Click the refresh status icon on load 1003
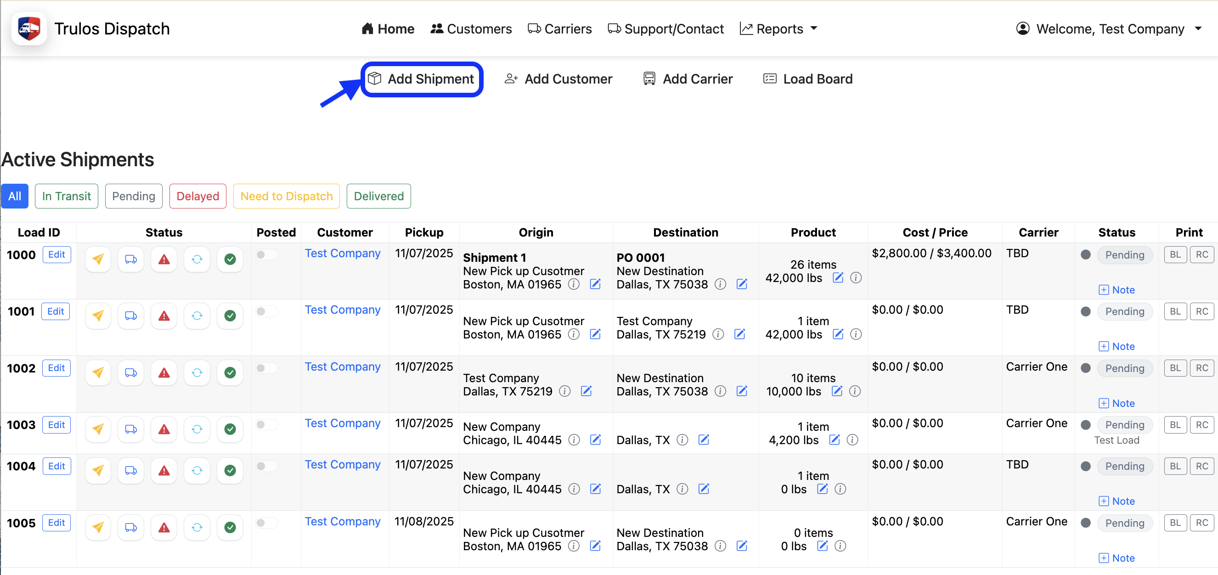This screenshot has width=1218, height=575. pyautogui.click(x=197, y=429)
